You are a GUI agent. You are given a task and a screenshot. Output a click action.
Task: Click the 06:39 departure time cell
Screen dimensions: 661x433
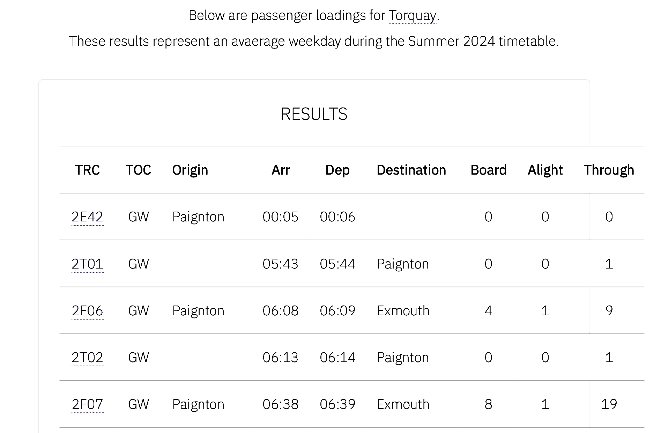[x=337, y=404]
